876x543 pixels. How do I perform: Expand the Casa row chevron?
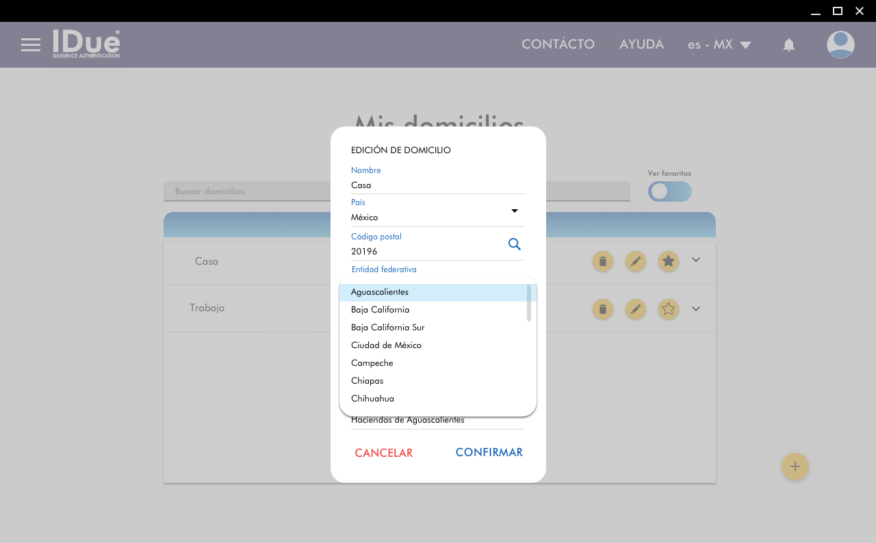pos(696,260)
